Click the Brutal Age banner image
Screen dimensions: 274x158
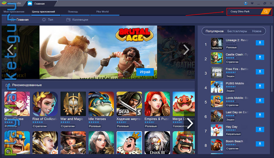pos(98,52)
